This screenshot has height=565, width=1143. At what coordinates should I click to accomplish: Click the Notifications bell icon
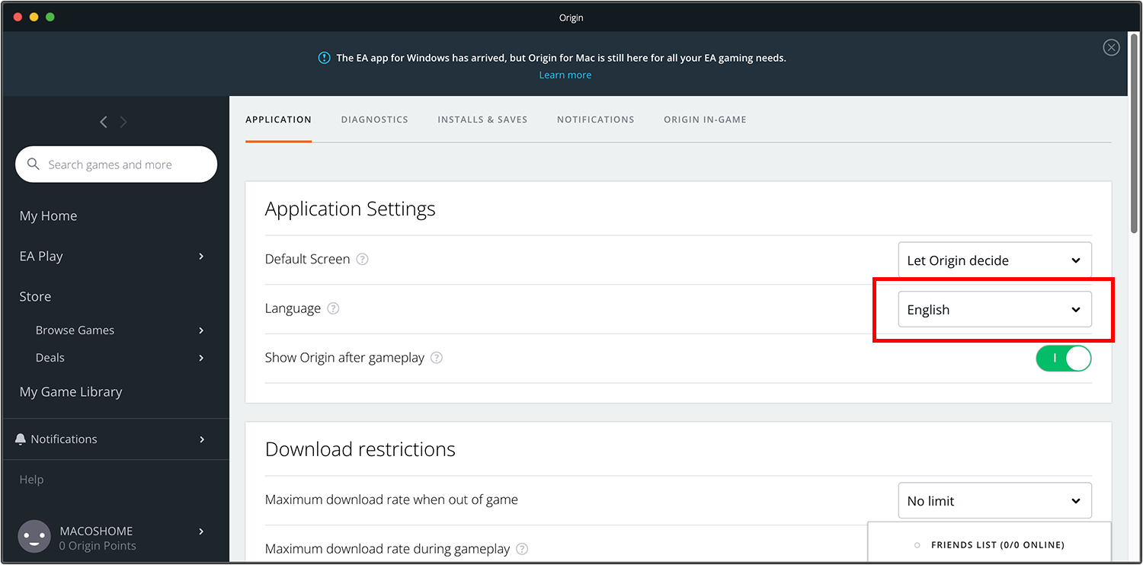click(x=21, y=439)
